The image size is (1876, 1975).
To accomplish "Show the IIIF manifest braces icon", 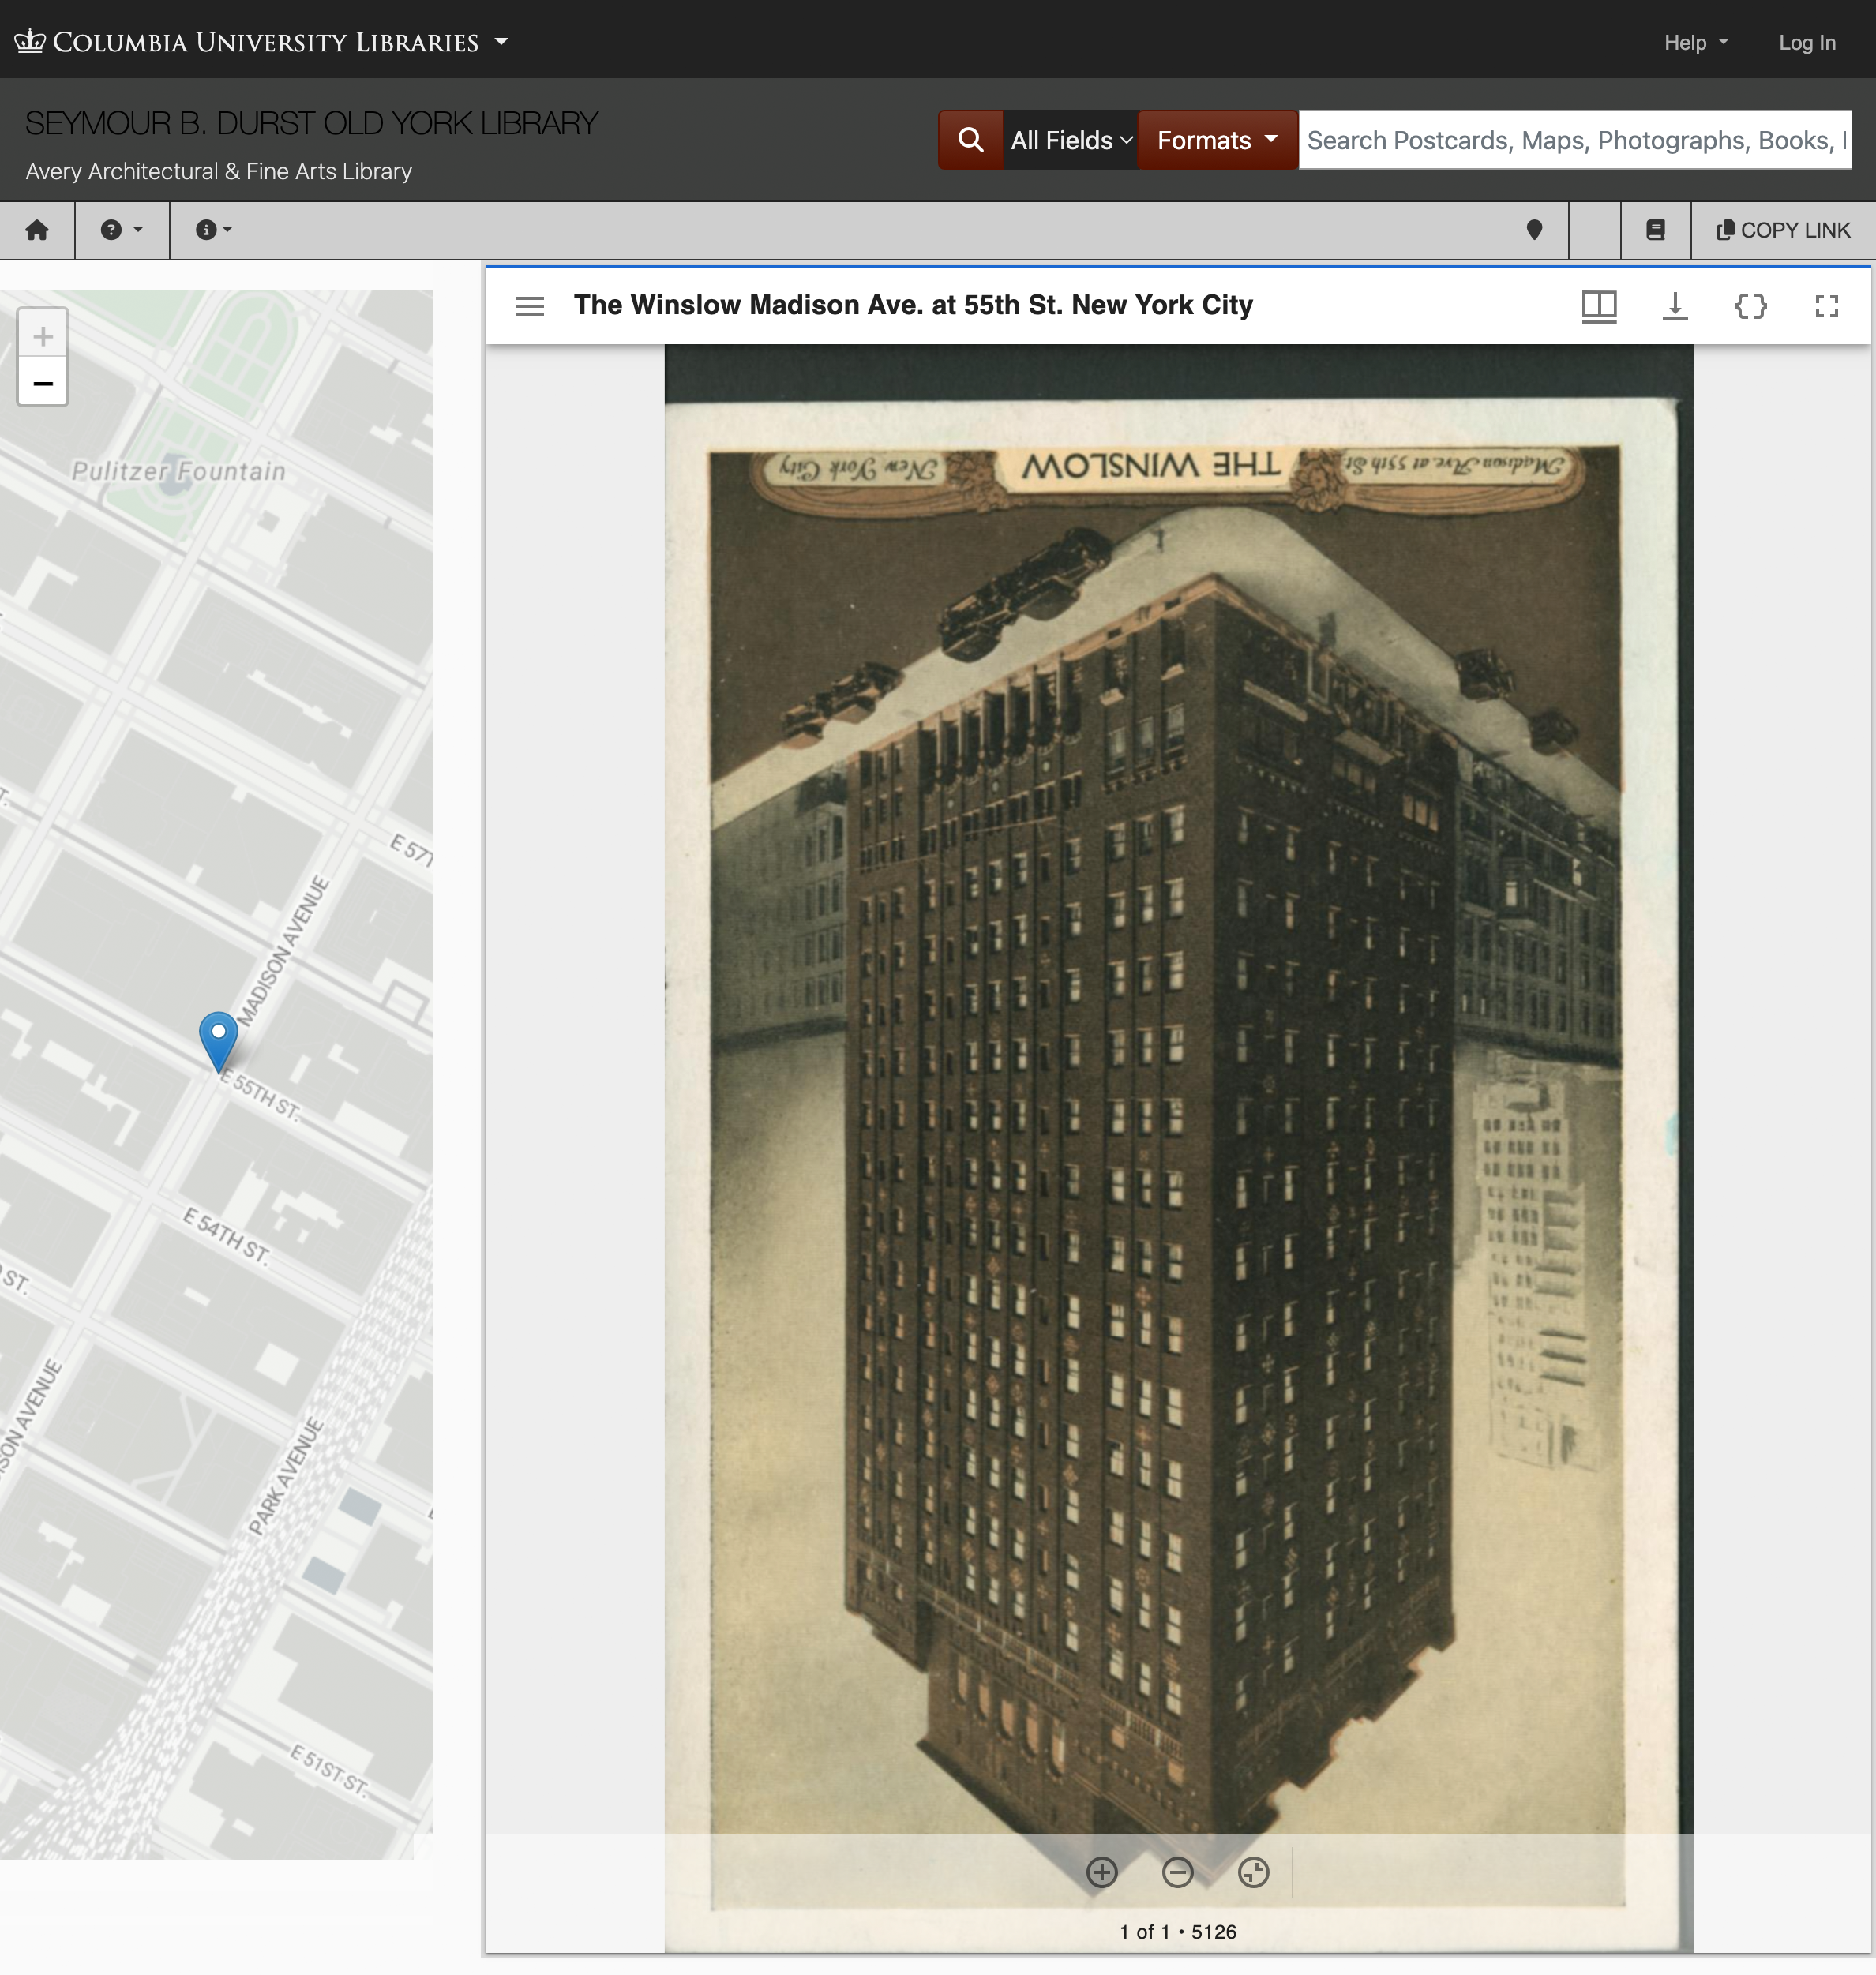I will (x=1751, y=305).
